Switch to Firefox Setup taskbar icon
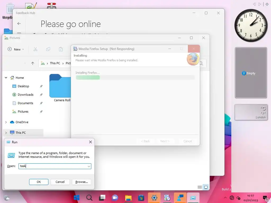The width and height of the screenshot is (271, 203). coord(167,198)
